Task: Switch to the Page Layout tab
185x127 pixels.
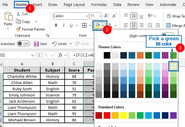Action: (x=74, y=5)
